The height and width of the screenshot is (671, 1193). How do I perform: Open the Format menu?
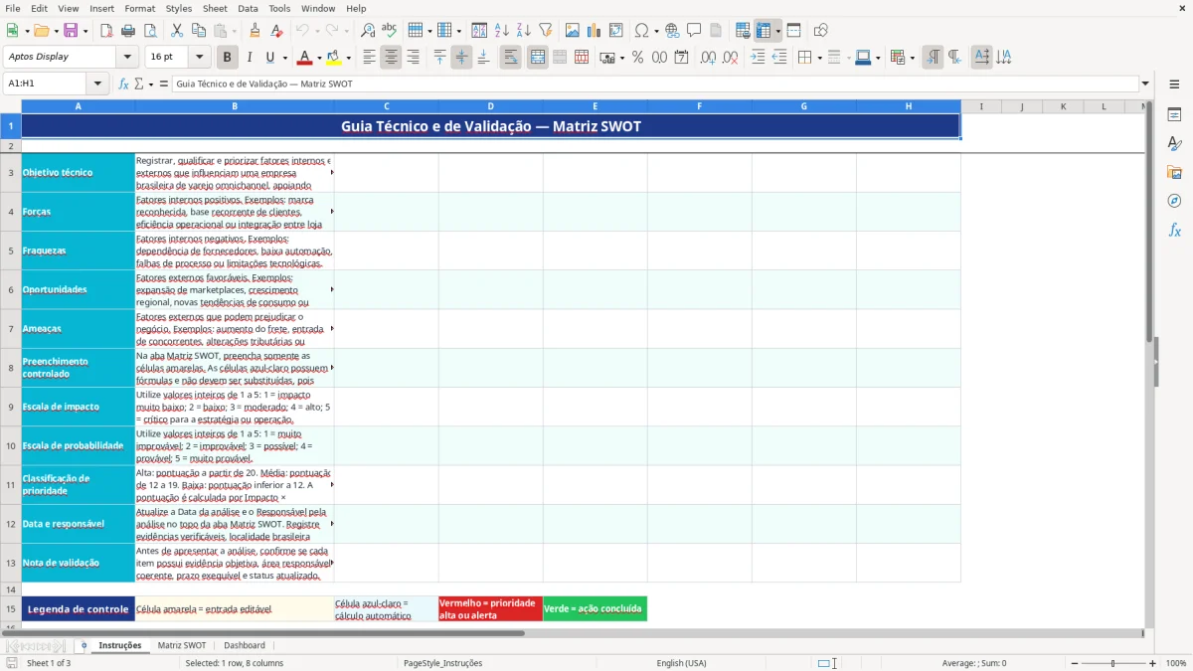tap(139, 8)
